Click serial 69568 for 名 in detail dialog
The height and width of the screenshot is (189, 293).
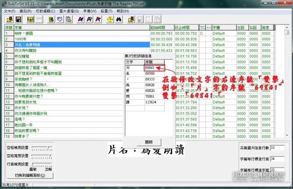point(154,74)
